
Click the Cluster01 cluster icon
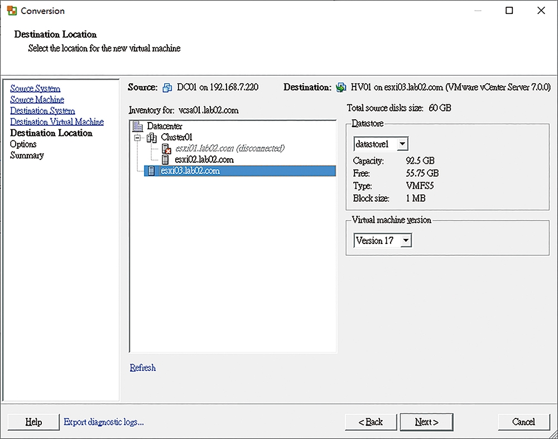(152, 138)
